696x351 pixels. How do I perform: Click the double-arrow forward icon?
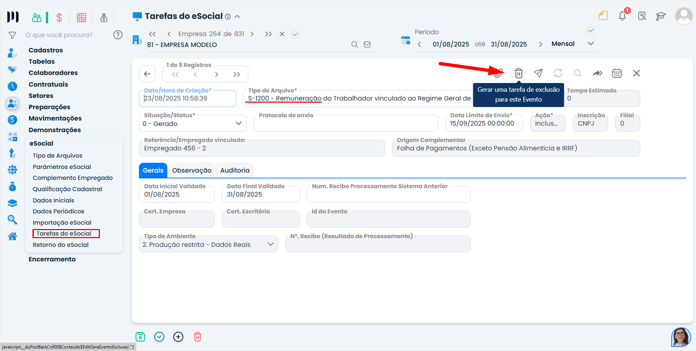coord(597,73)
